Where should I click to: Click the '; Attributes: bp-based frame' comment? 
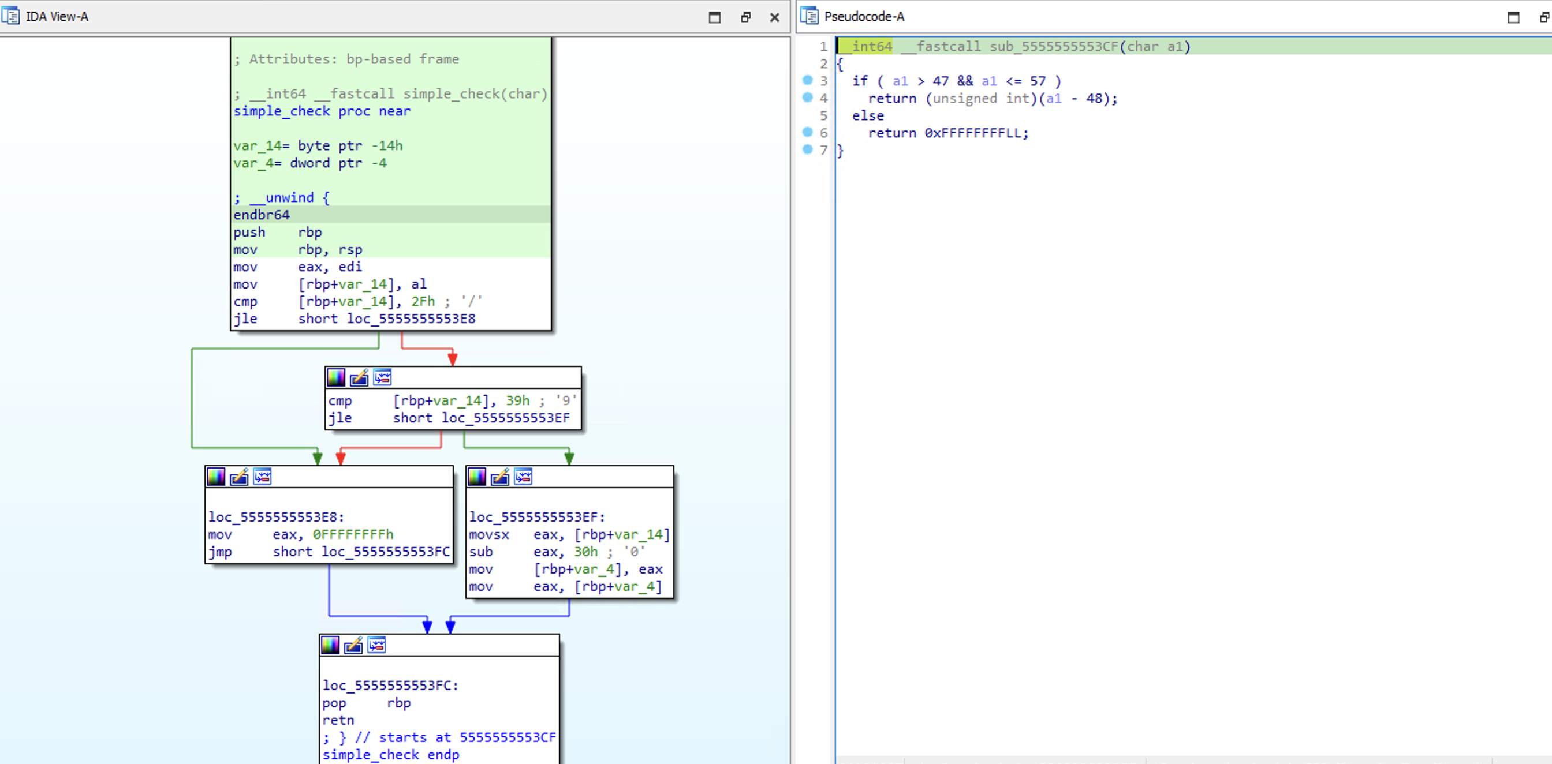(x=346, y=59)
